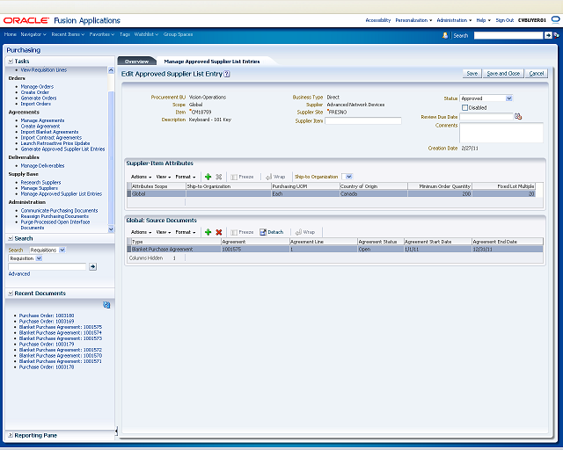Open the Help menu
Viewport: 563px width, 450px height.
483,20
